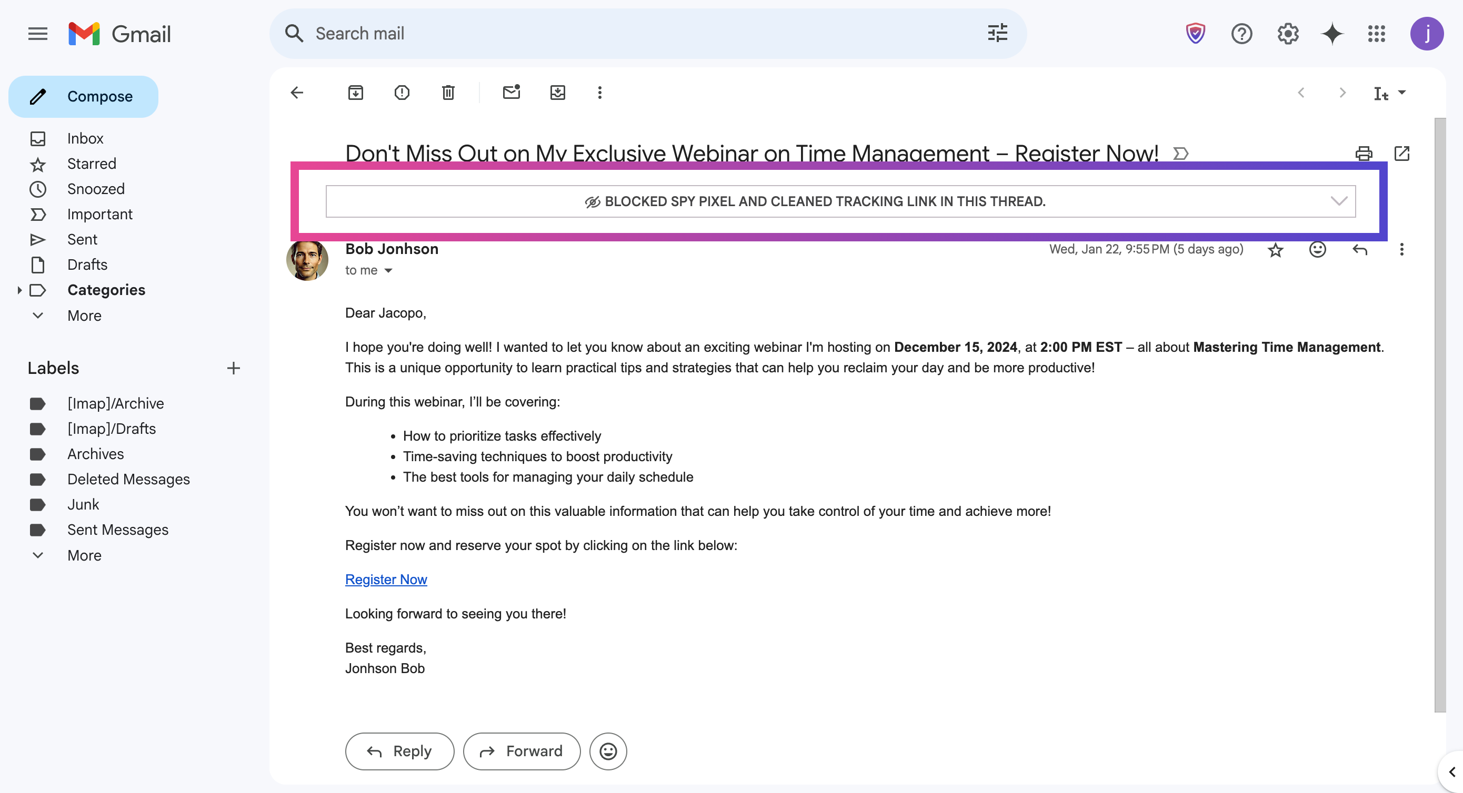Image resolution: width=1463 pixels, height=793 pixels.
Task: Click the move-to folder icon
Action: click(557, 93)
